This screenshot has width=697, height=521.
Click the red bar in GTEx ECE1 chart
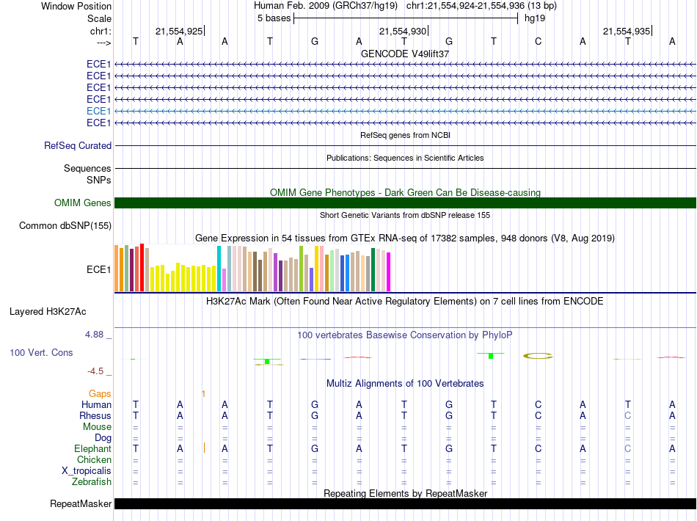point(142,267)
